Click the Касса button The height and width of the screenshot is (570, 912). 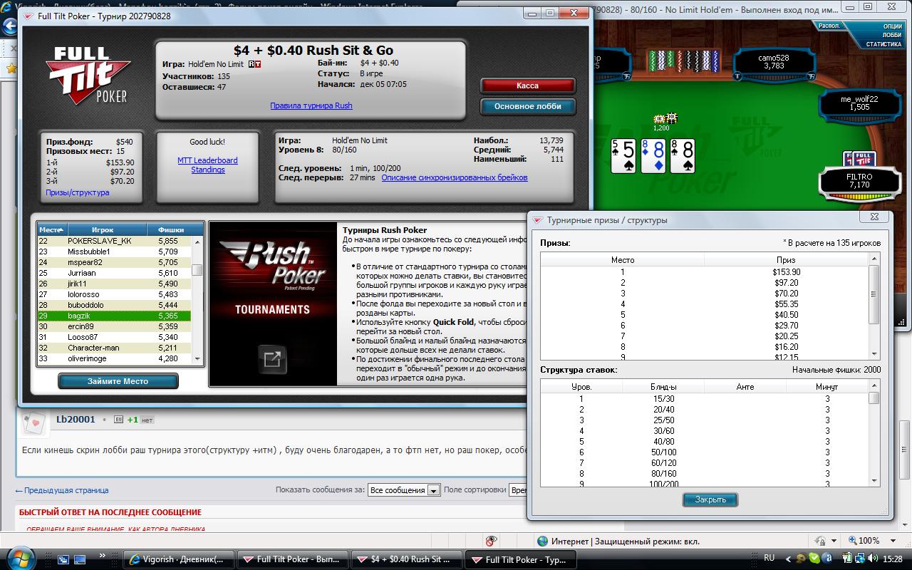527,85
